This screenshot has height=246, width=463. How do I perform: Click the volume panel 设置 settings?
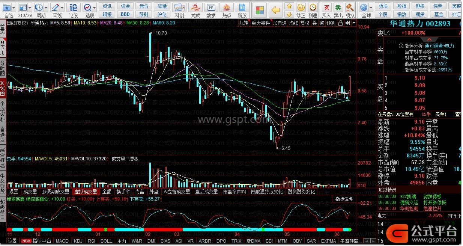(x=14, y=192)
